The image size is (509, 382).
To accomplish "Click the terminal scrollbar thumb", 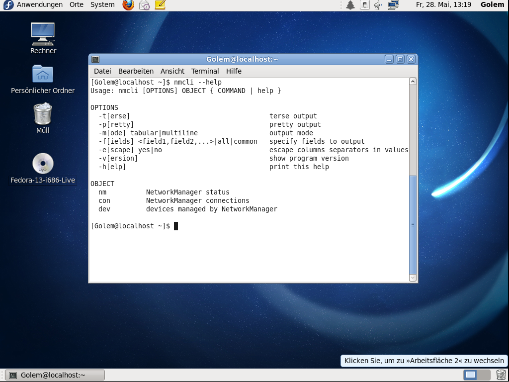I will click(x=413, y=225).
